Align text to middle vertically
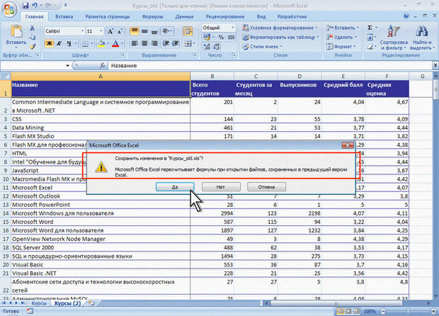Image resolution: width=439 pixels, height=316 pixels. pyautogui.click(x=144, y=31)
